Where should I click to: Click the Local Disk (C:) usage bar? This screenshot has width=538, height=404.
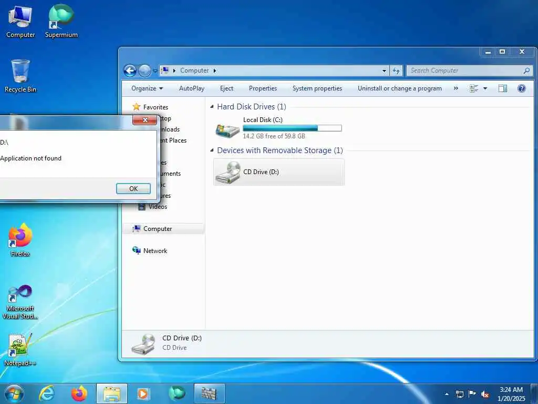tap(292, 128)
